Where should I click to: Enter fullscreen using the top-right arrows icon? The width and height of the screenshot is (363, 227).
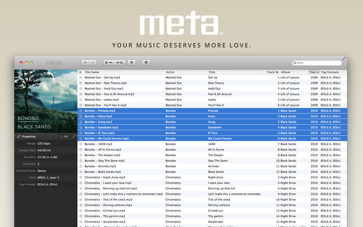pyautogui.click(x=344, y=59)
